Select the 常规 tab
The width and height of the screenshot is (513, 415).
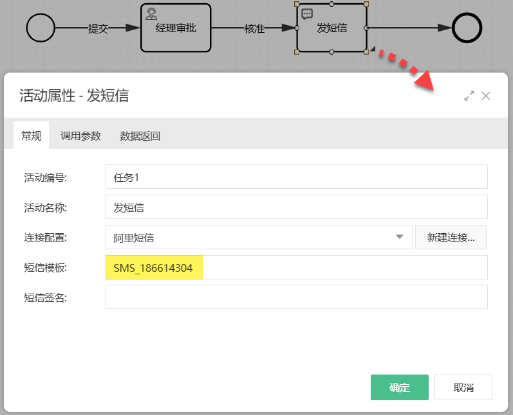31,136
